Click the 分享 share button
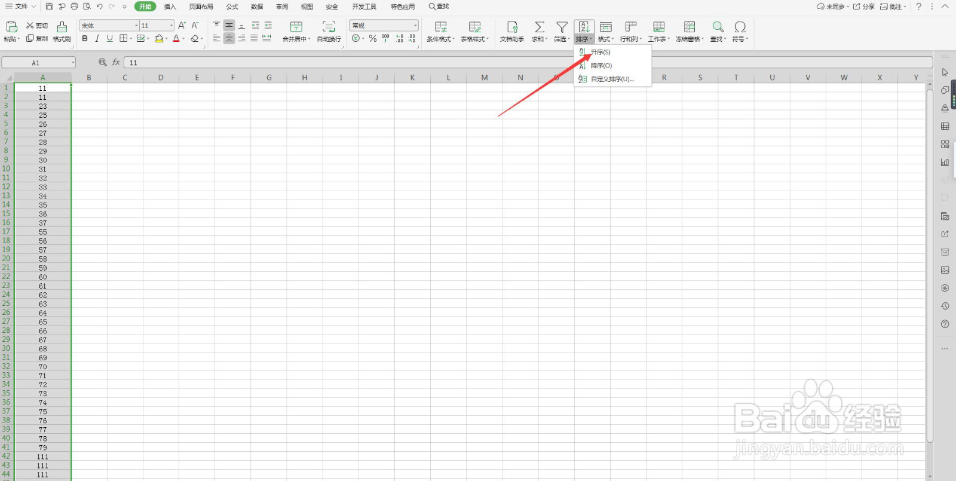Screen dimensions: 956x481 [x=864, y=7]
